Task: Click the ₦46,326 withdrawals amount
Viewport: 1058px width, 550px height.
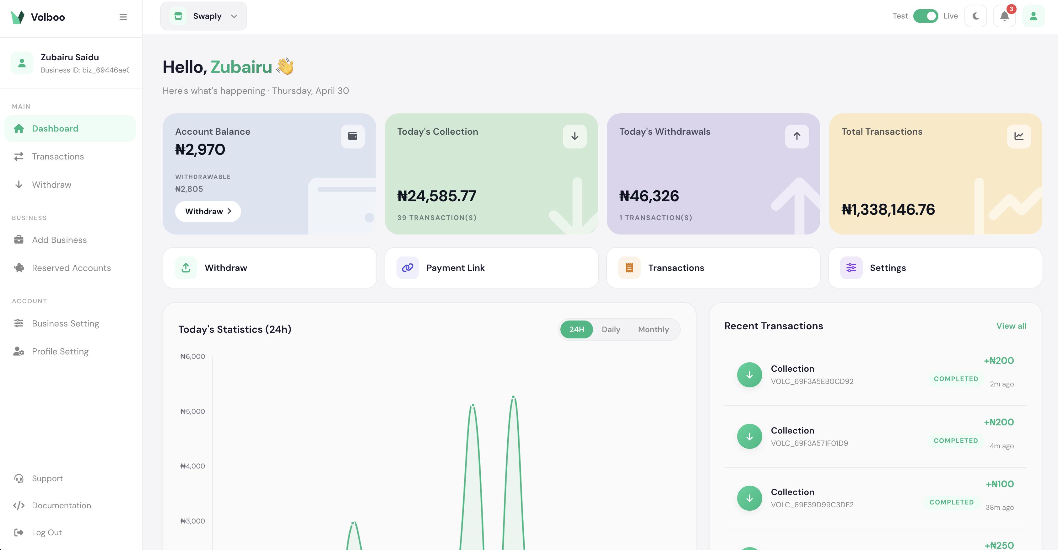Action: coord(649,196)
